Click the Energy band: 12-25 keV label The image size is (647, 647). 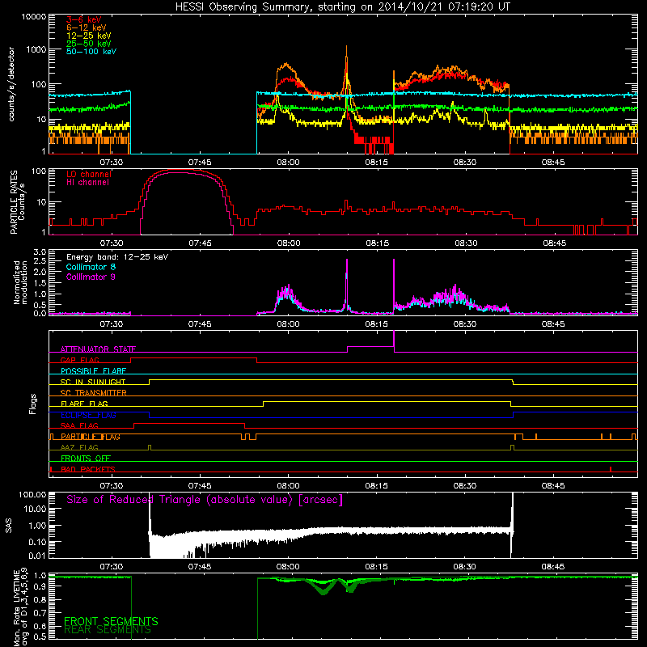117,257
